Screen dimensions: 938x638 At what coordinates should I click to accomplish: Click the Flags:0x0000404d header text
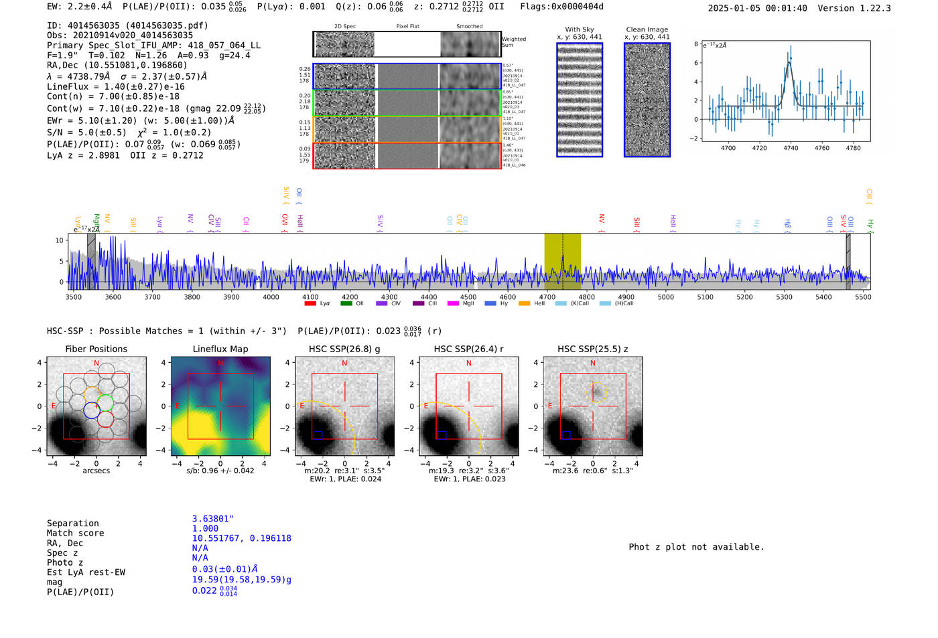pyautogui.click(x=562, y=7)
